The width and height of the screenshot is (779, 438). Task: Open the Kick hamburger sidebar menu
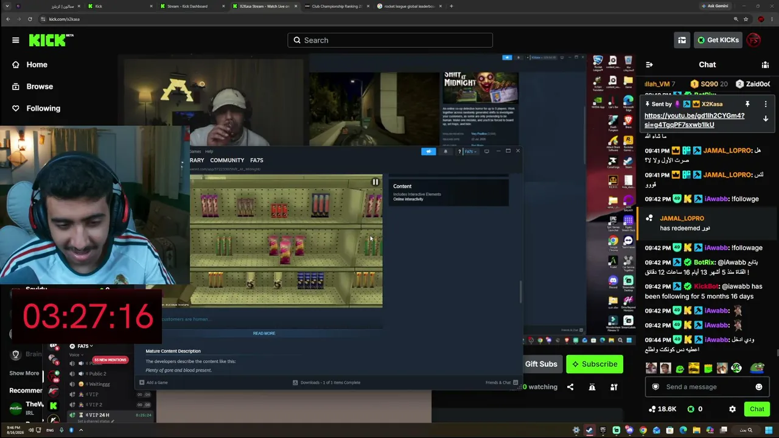pos(15,40)
